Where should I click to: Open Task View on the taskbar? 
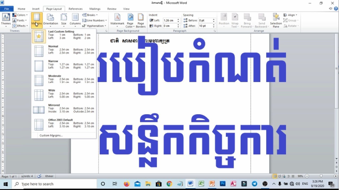coord(115,184)
